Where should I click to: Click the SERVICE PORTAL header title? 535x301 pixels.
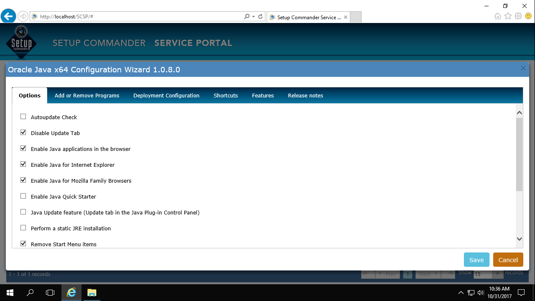tap(193, 43)
